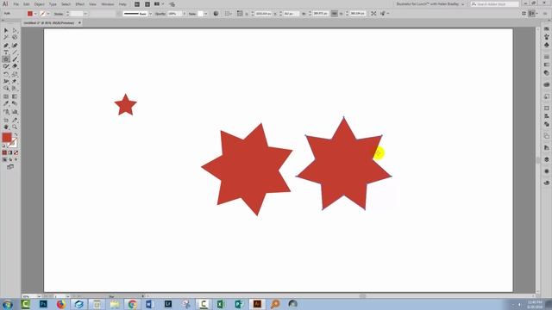Set paint type to Color

click(x=4, y=152)
